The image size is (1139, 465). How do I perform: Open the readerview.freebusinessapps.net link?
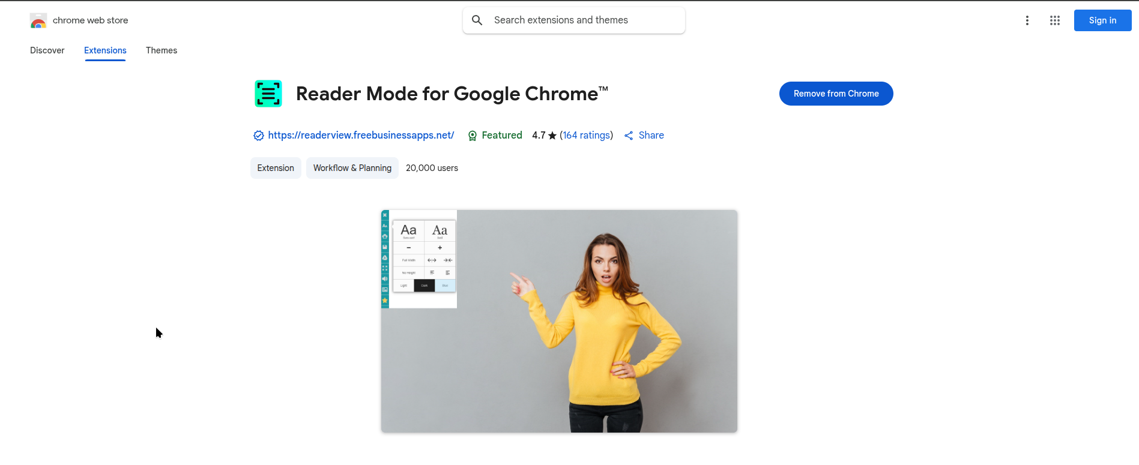click(x=361, y=136)
